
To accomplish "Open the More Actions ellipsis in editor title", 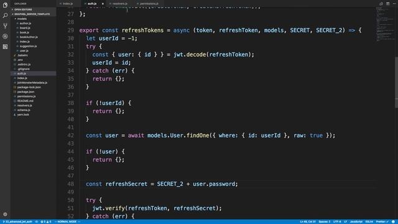I will pyautogui.click(x=394, y=4).
